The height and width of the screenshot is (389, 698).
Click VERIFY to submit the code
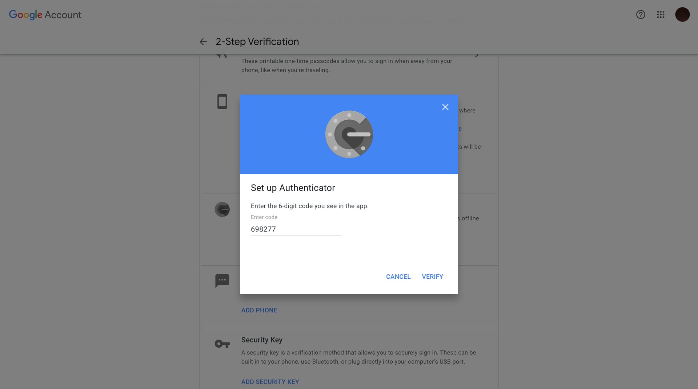coord(432,277)
